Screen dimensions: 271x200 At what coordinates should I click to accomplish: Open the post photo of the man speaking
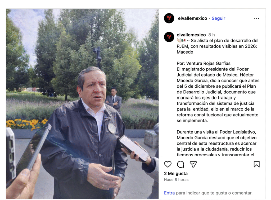[x=82, y=104]
